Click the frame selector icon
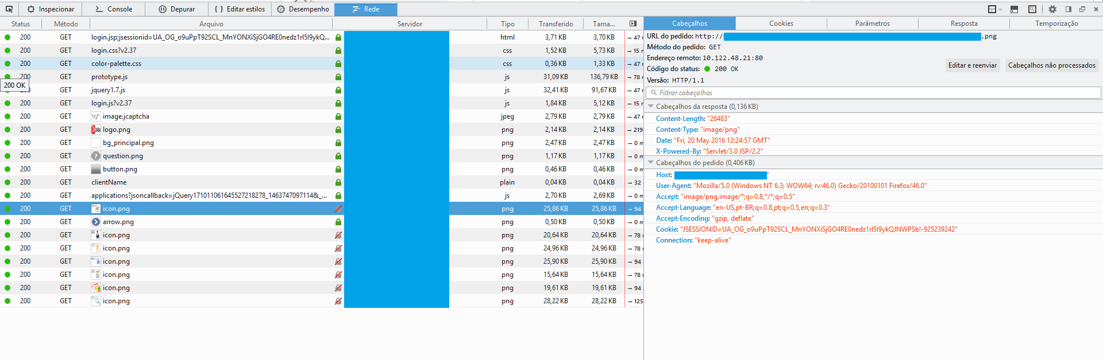Viewport: 1103px width, 360px height. click(992, 9)
